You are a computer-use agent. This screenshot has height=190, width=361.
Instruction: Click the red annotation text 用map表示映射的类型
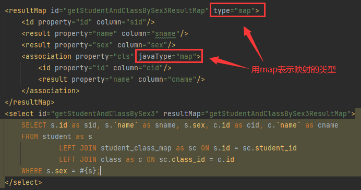[x=293, y=69]
